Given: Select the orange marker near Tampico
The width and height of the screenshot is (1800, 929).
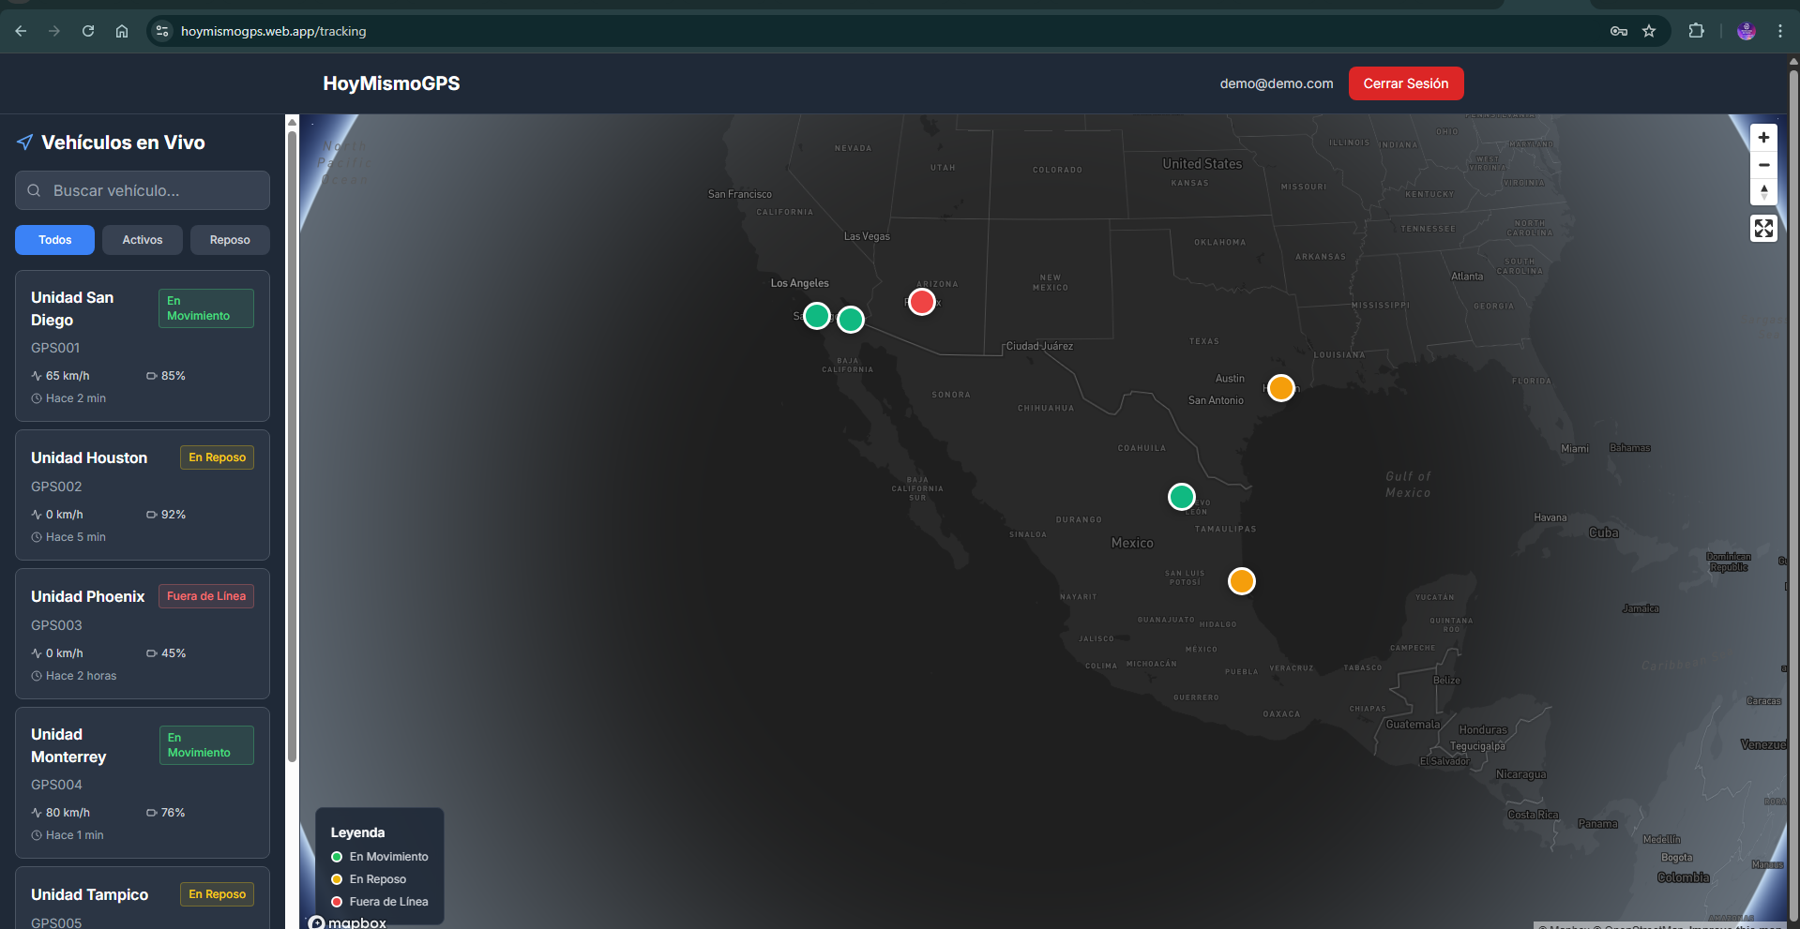Looking at the screenshot, I should pyautogui.click(x=1241, y=581).
